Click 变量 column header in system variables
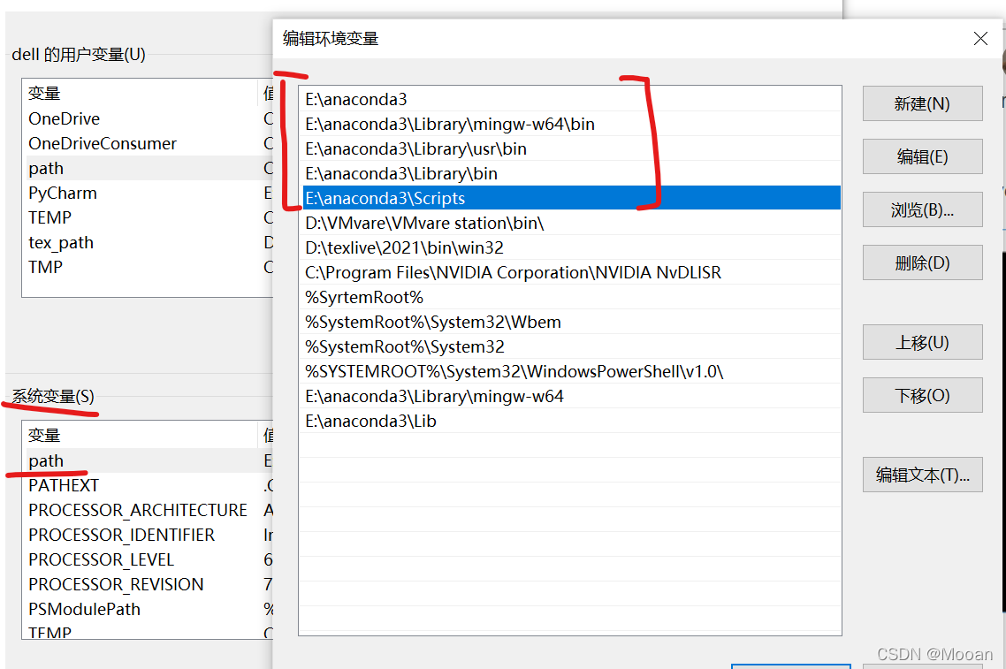The width and height of the screenshot is (1006, 669). (x=140, y=435)
